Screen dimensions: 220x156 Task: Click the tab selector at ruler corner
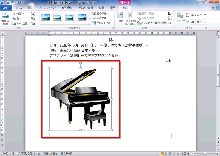point(3,33)
